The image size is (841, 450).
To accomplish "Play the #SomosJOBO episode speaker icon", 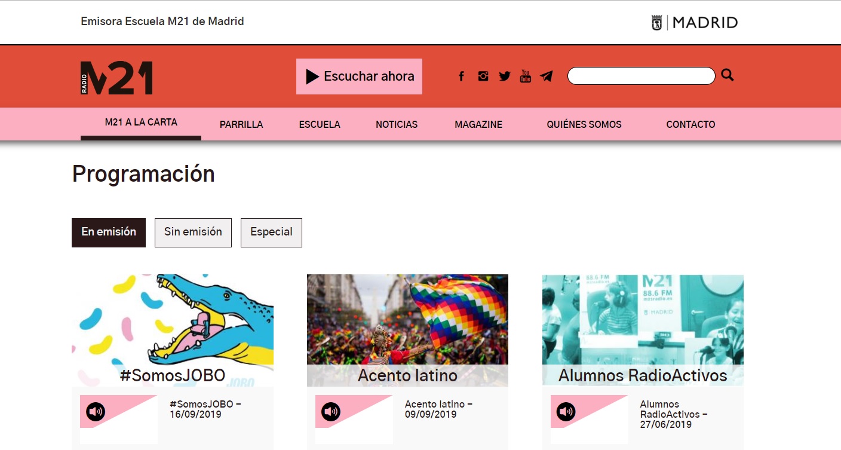I will pyautogui.click(x=96, y=411).
